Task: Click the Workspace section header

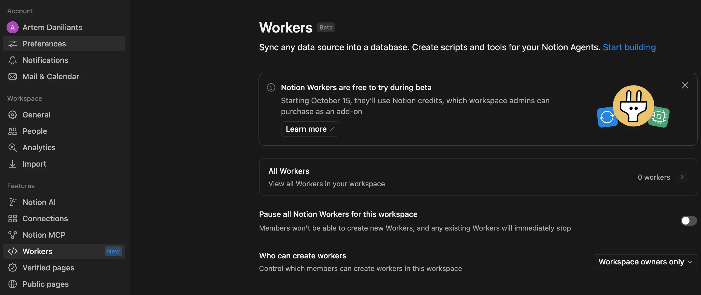Action: (25, 98)
